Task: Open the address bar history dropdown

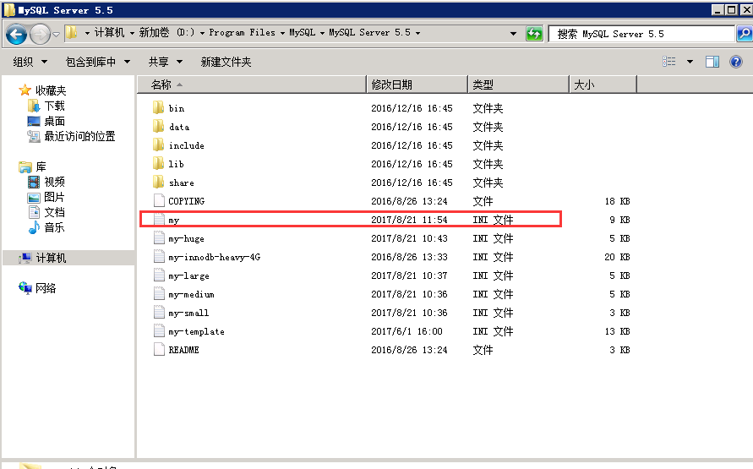Action: [x=514, y=34]
